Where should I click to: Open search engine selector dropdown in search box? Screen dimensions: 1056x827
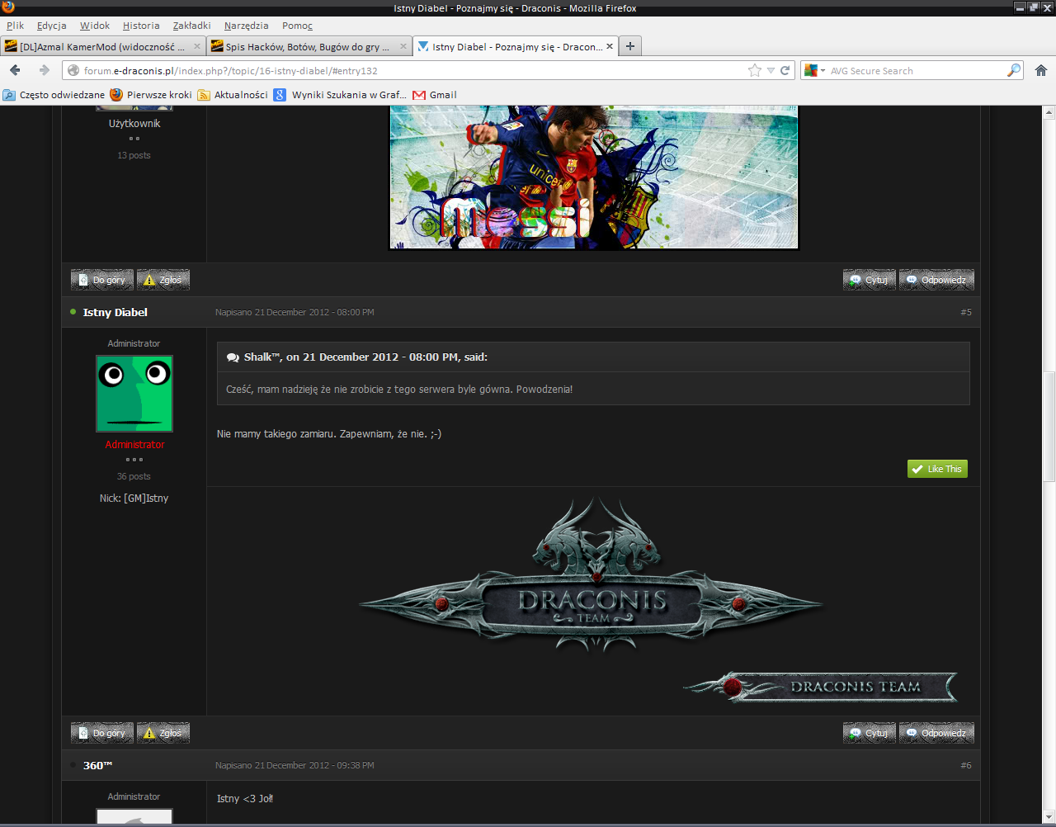[x=815, y=71]
